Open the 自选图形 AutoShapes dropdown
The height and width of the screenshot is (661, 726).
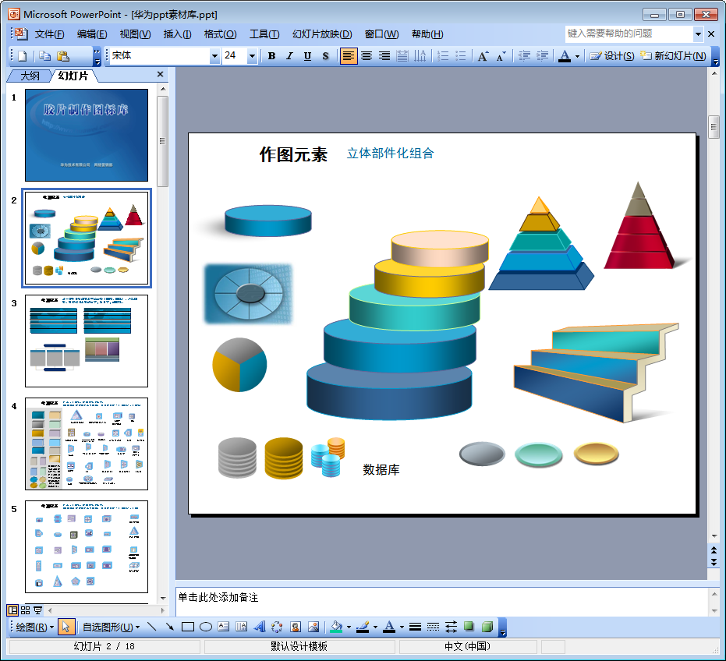point(111,627)
